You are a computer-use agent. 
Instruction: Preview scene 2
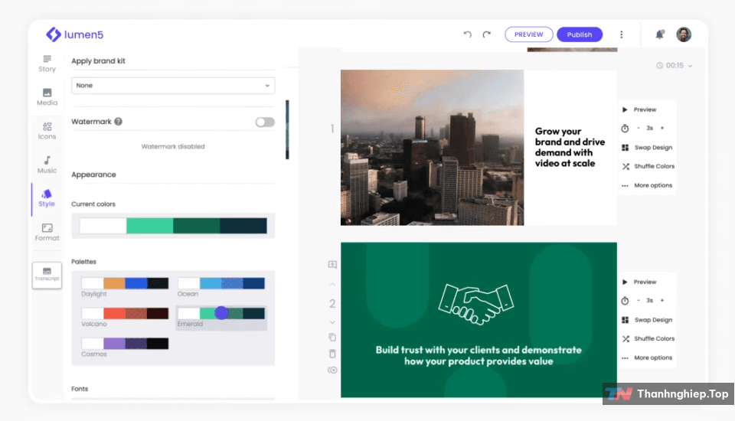[x=639, y=282]
